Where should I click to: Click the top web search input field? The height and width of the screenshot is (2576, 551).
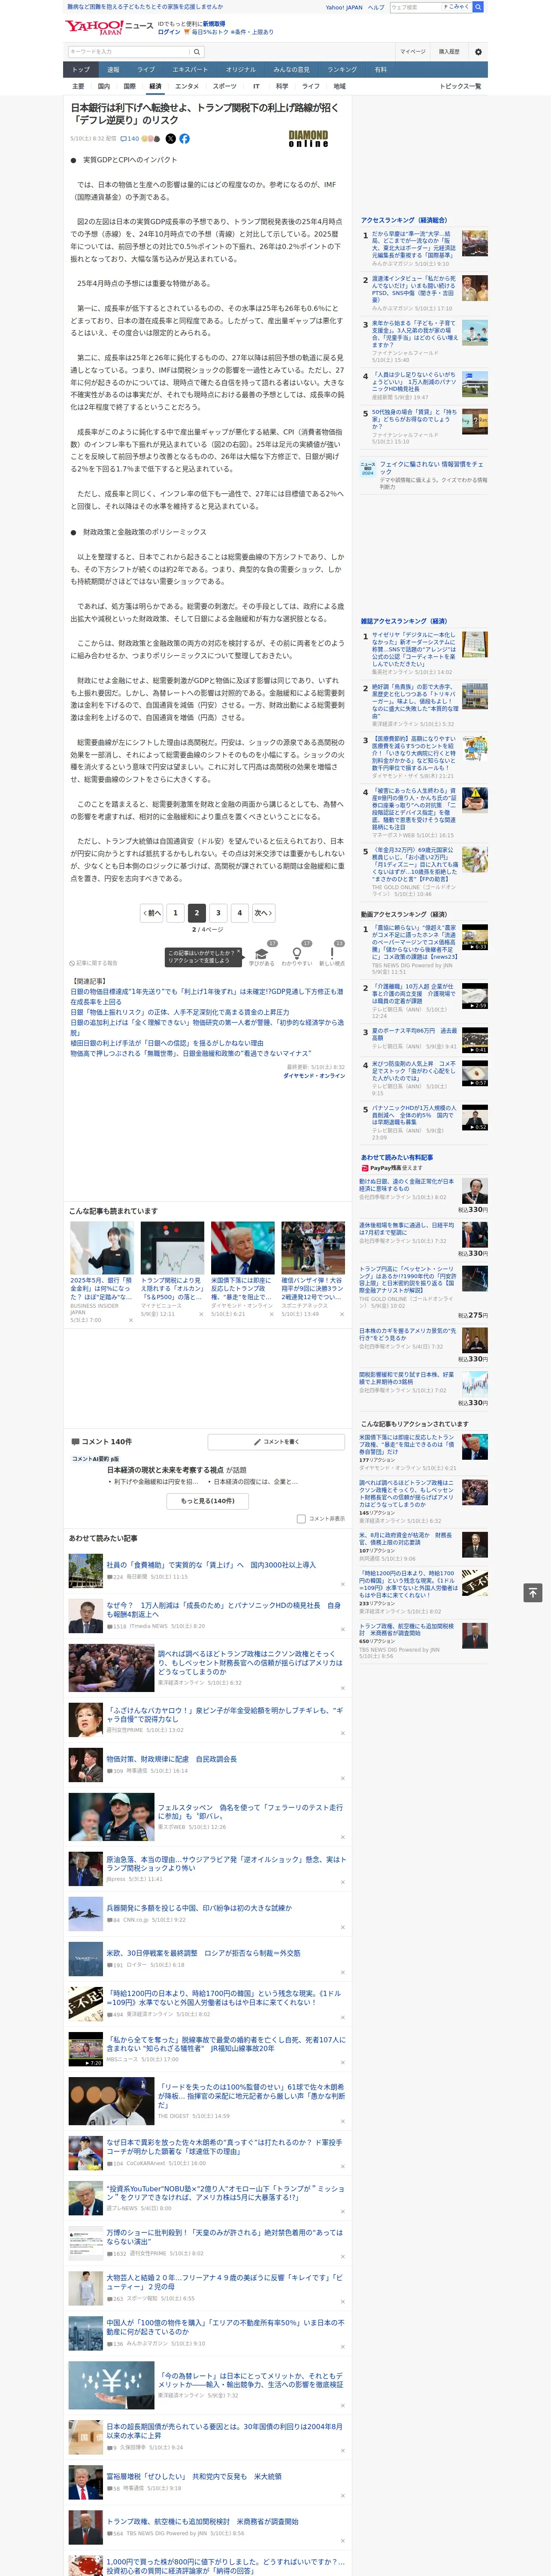pyautogui.click(x=416, y=7)
